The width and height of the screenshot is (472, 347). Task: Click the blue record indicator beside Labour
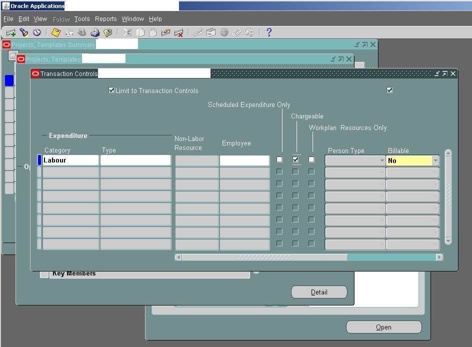(x=39, y=160)
